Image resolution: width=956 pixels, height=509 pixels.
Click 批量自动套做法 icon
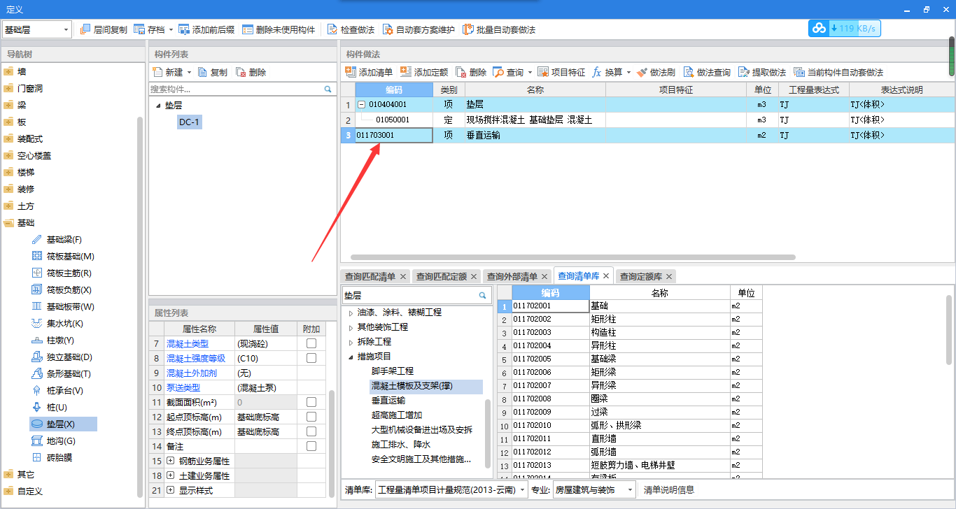click(x=468, y=29)
